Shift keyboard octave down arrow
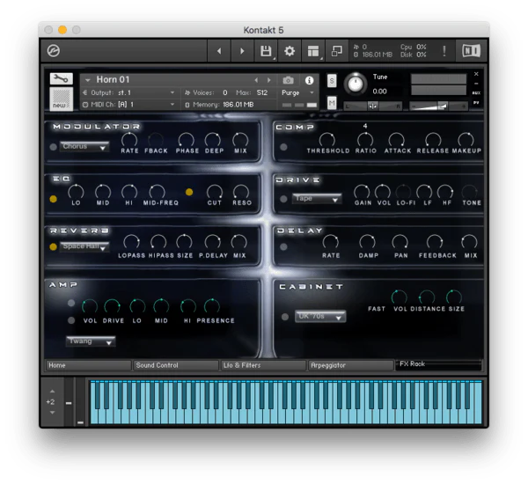Image resolution: width=528 pixels, height=484 pixels. [52, 413]
